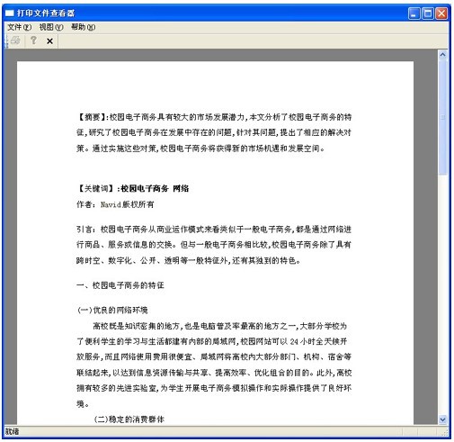Click the app icon in the title bar

[9, 13]
